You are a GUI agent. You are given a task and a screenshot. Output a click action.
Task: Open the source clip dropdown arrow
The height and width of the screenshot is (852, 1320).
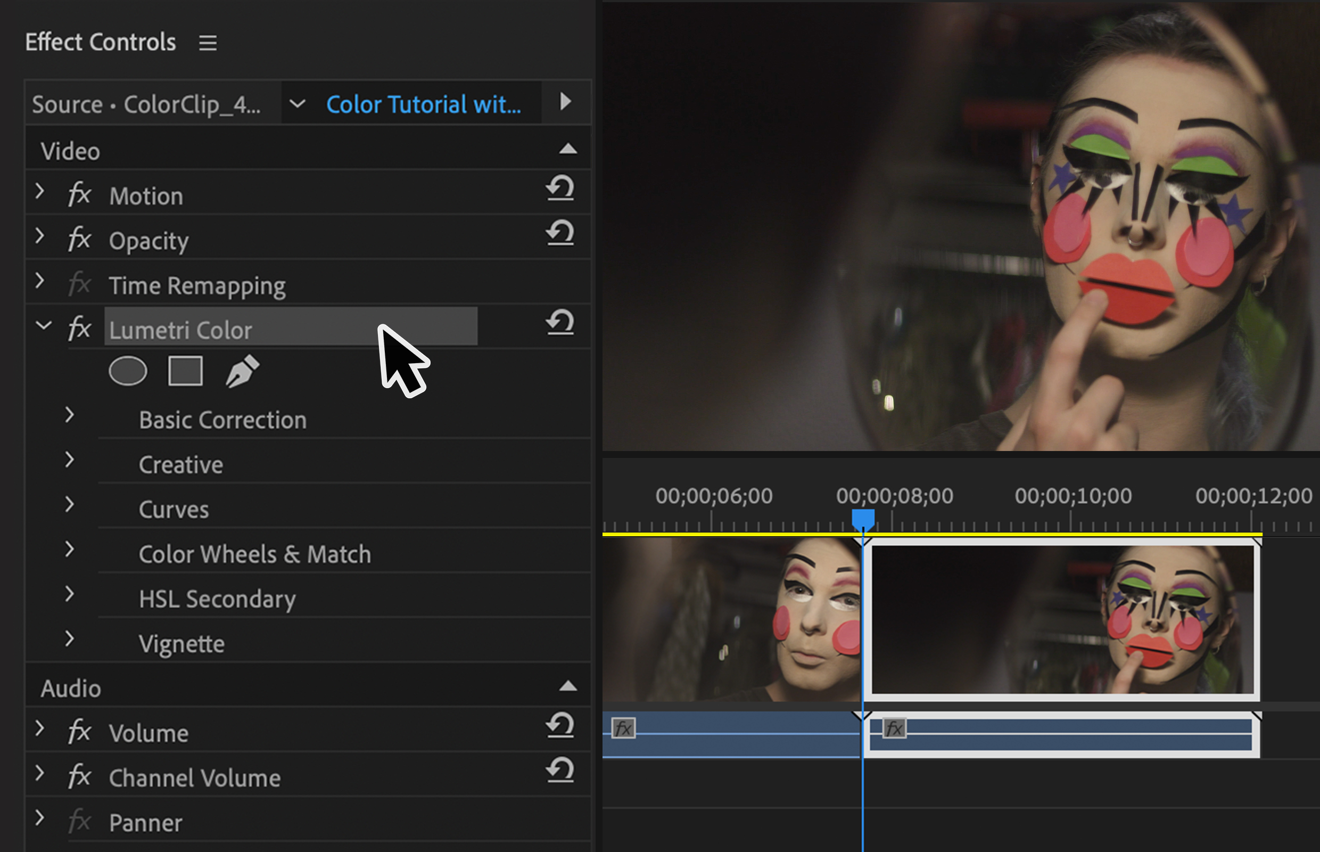297,103
